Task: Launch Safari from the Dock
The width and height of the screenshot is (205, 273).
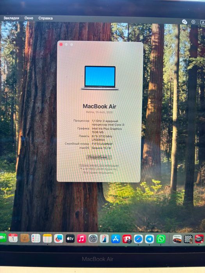Action: 138,239
